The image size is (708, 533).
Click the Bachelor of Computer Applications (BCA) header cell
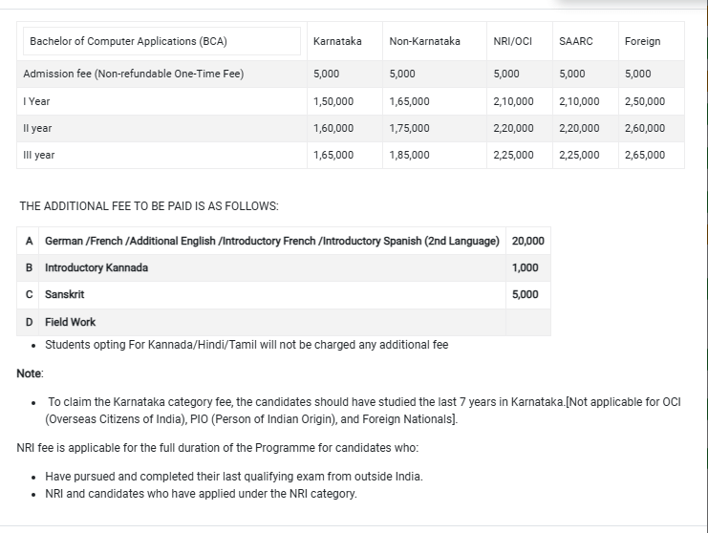pos(128,41)
